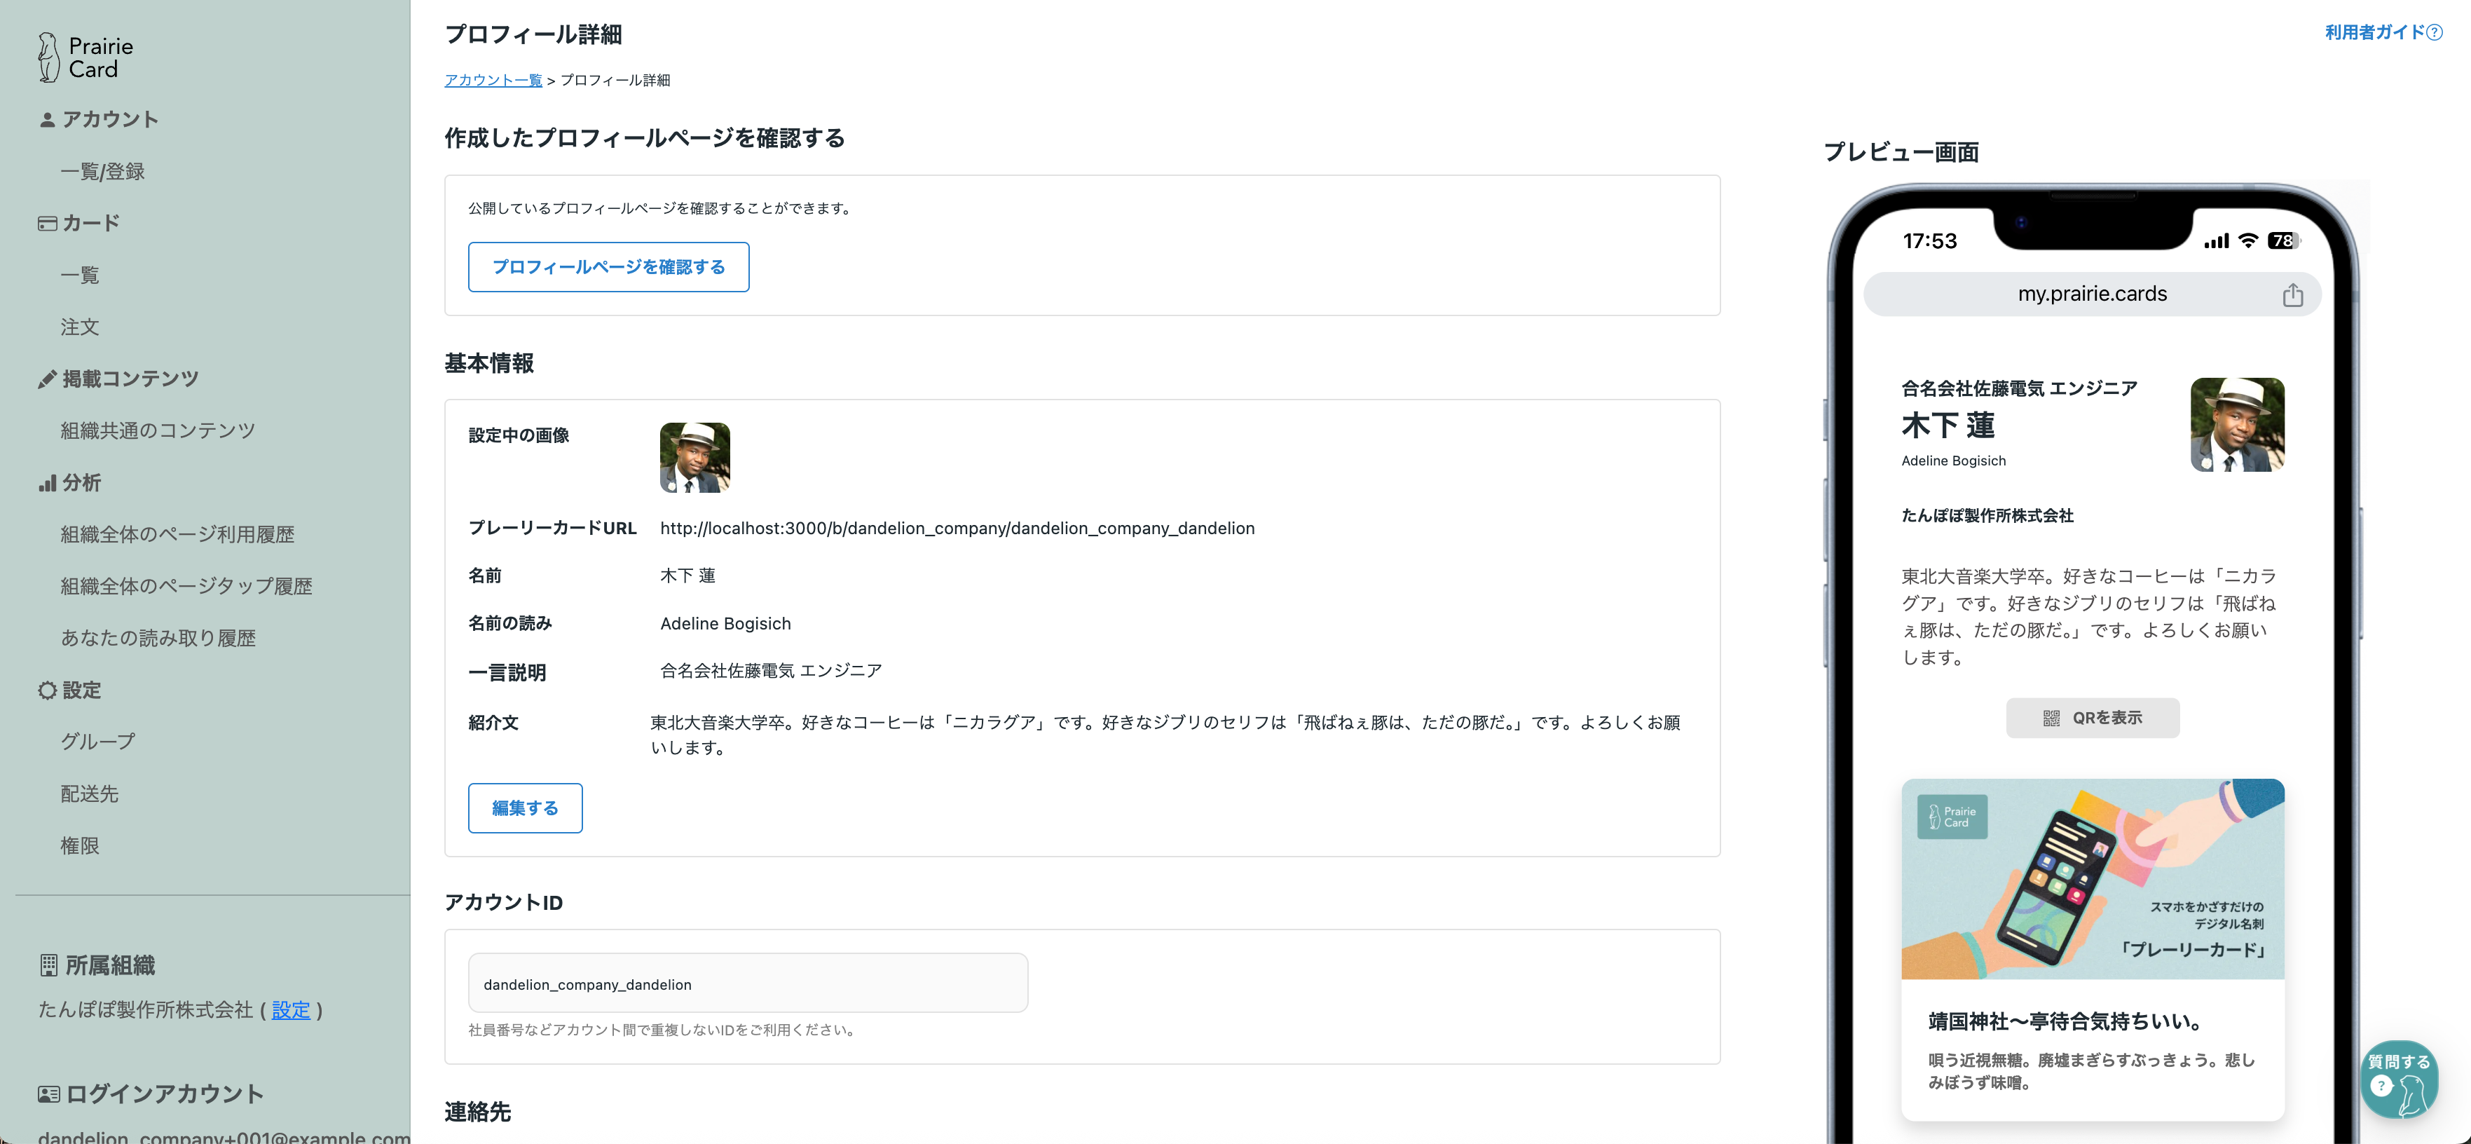Open the 質問する help chat bubble

2399,1079
